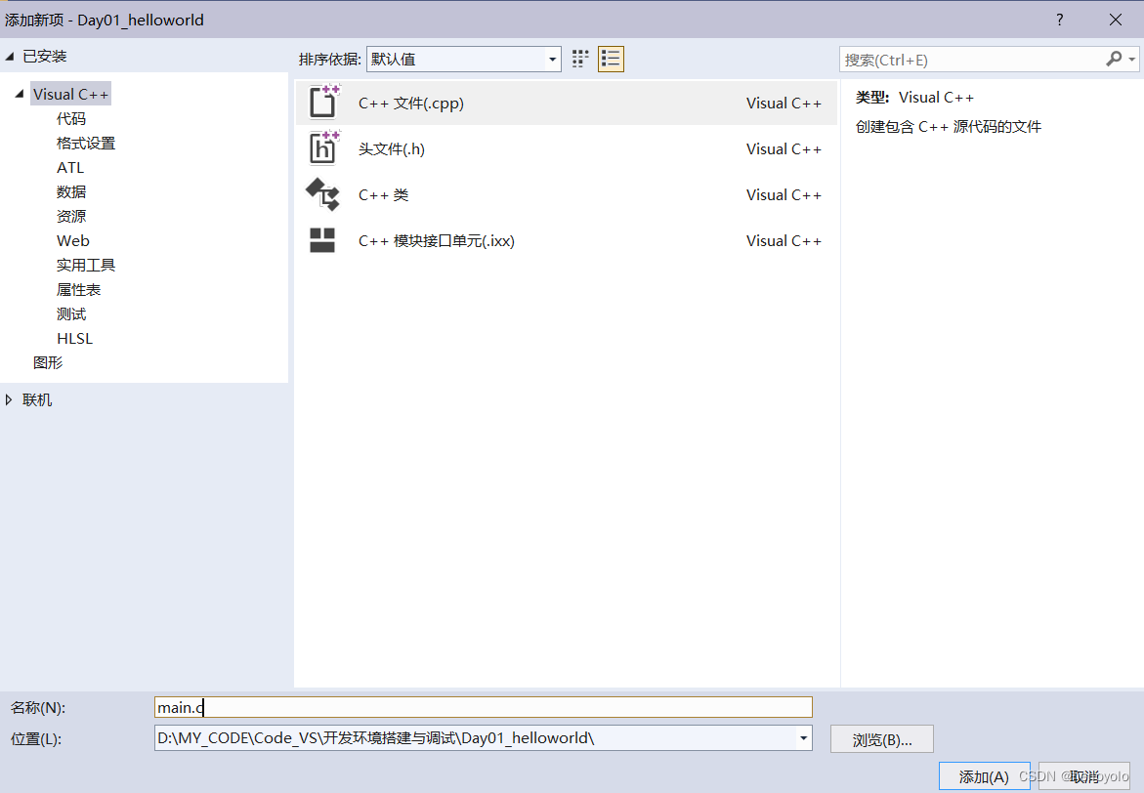Select the Web category
Viewport: 1144px width, 793px height.
click(x=73, y=241)
